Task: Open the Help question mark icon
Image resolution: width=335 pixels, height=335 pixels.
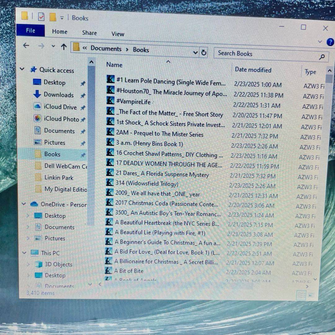Action: tap(330, 42)
